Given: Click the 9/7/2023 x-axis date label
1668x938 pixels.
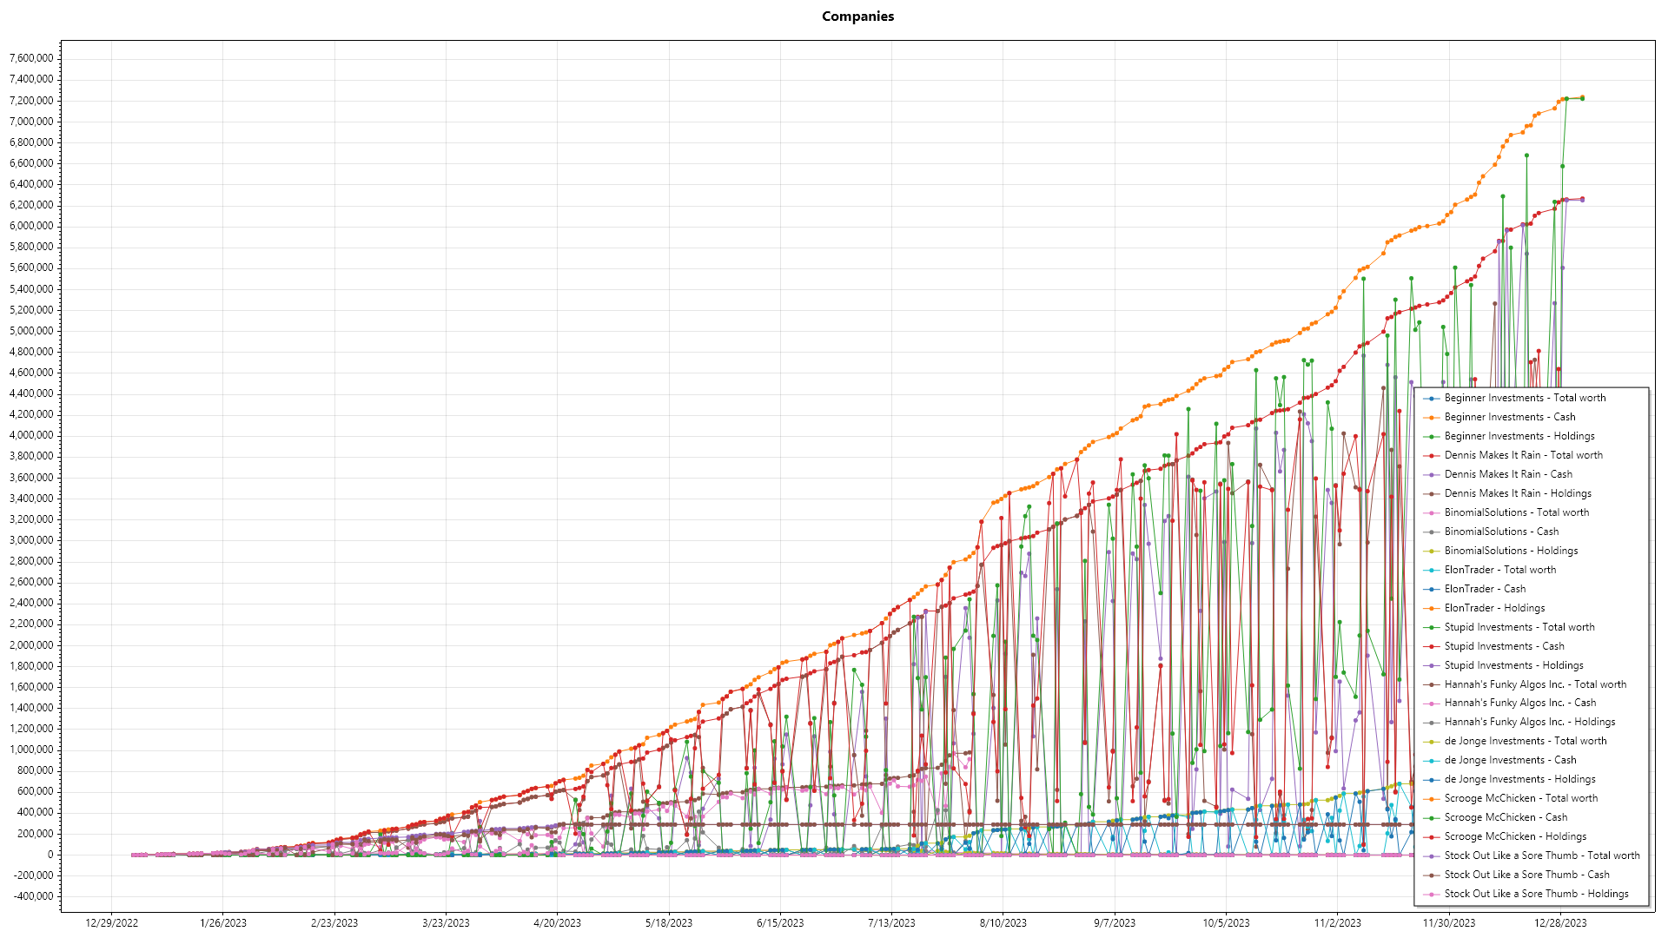Looking at the screenshot, I should (x=1115, y=923).
